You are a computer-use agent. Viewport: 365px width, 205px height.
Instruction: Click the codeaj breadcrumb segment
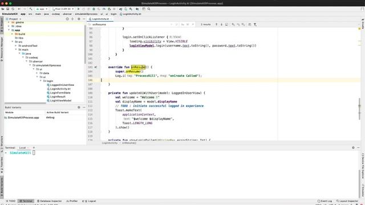click(56, 14)
